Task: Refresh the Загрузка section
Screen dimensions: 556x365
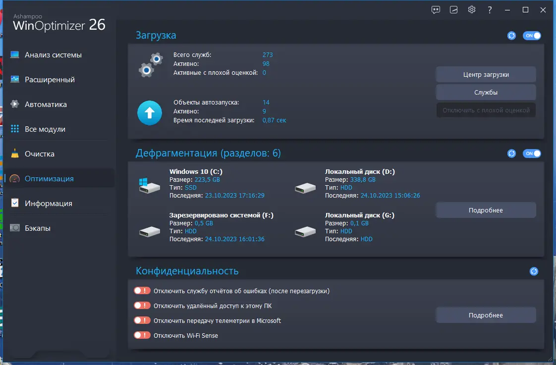Action: (511, 36)
